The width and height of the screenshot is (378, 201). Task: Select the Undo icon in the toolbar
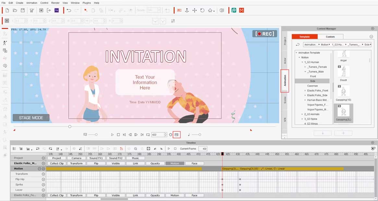pyautogui.click(x=68, y=10)
